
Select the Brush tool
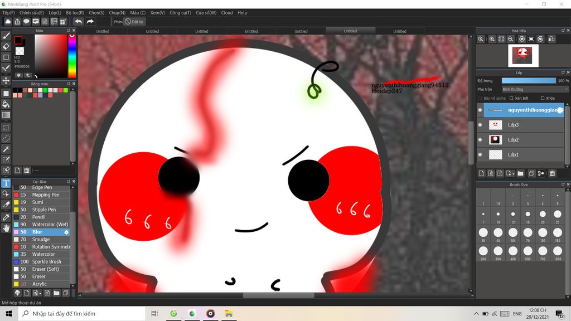tap(6, 36)
